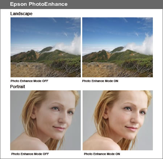Click landscape caption Photo Enhance Mode ON
Screen dimensions: 163x159
point(100,81)
